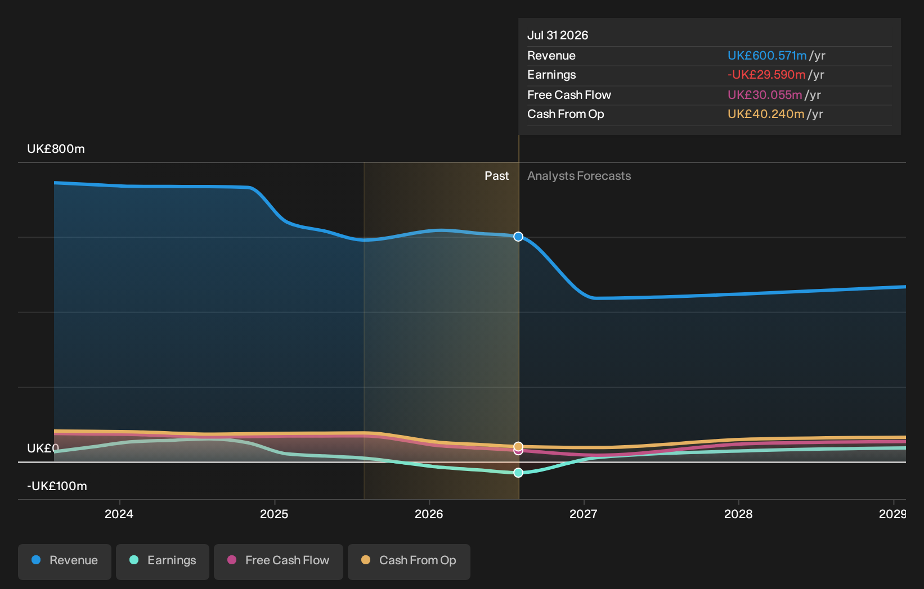This screenshot has height=589, width=924.
Task: Click the Revenue row label in tooltip
Action: tap(551, 56)
